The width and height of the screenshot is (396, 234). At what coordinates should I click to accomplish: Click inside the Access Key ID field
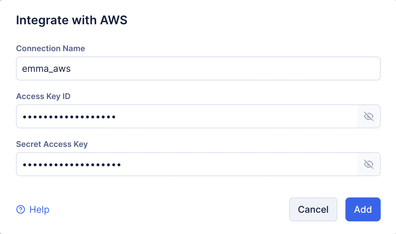(x=186, y=116)
